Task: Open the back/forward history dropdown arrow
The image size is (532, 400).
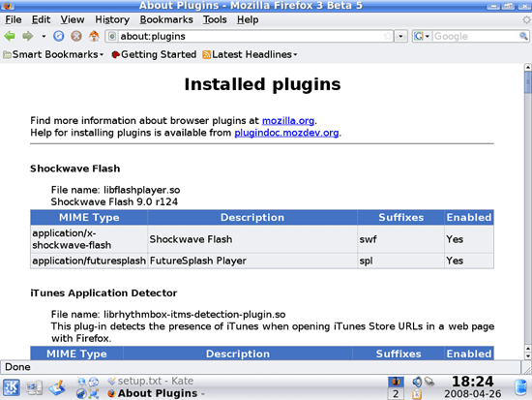Action: [x=44, y=36]
